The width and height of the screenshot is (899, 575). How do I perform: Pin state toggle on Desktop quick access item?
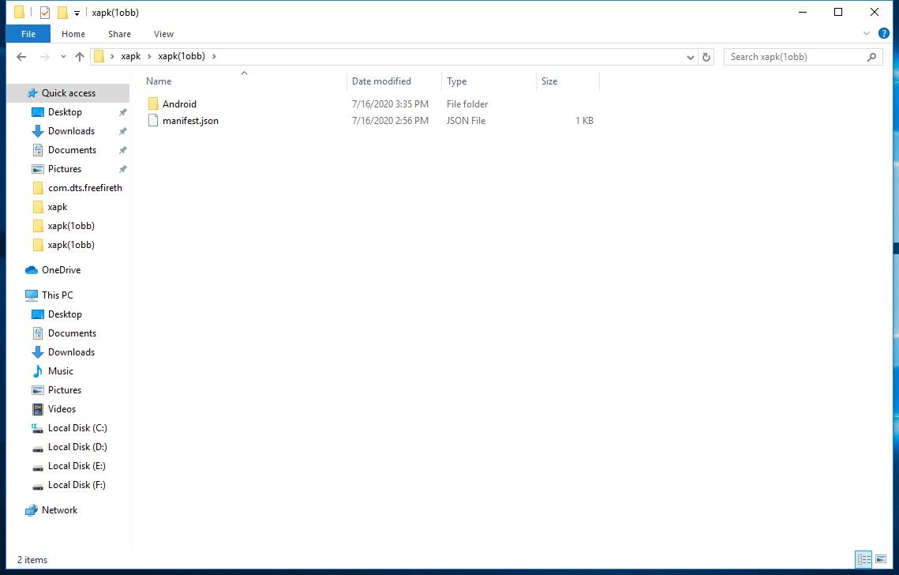pyautogui.click(x=122, y=111)
